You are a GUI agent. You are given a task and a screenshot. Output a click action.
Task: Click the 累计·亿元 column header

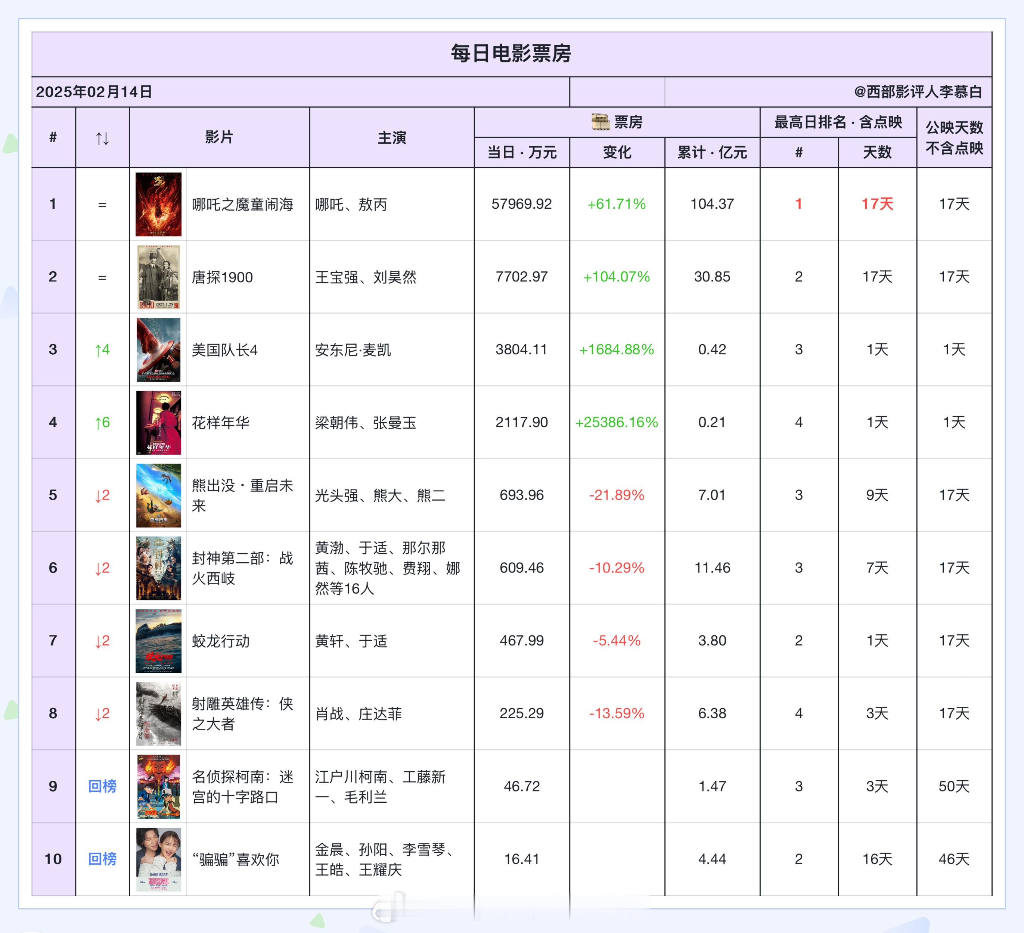click(712, 152)
